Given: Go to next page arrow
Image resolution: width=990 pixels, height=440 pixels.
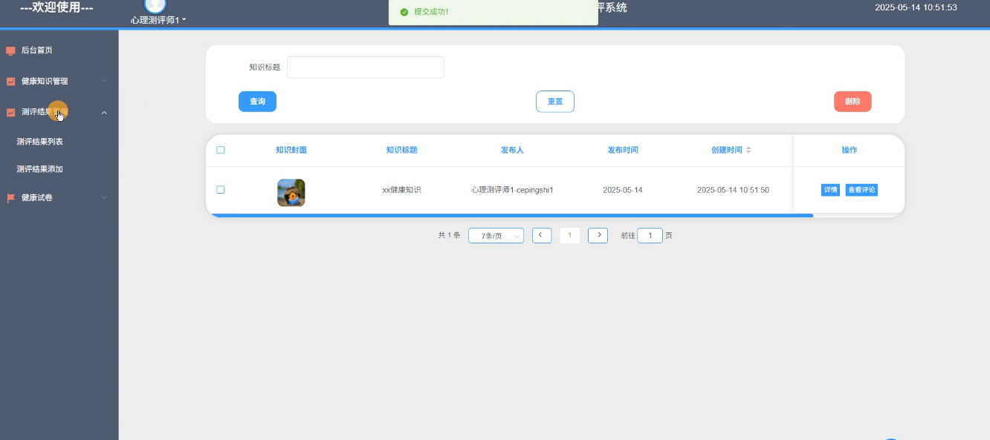Looking at the screenshot, I should coord(598,235).
